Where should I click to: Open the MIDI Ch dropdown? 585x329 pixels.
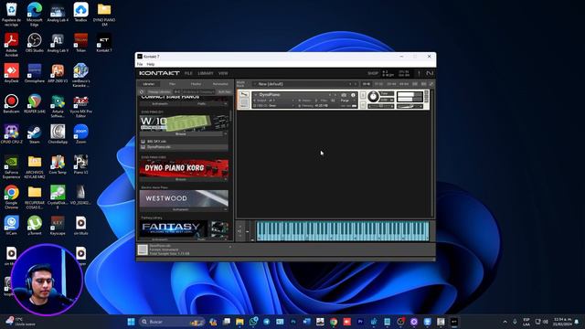point(274,106)
